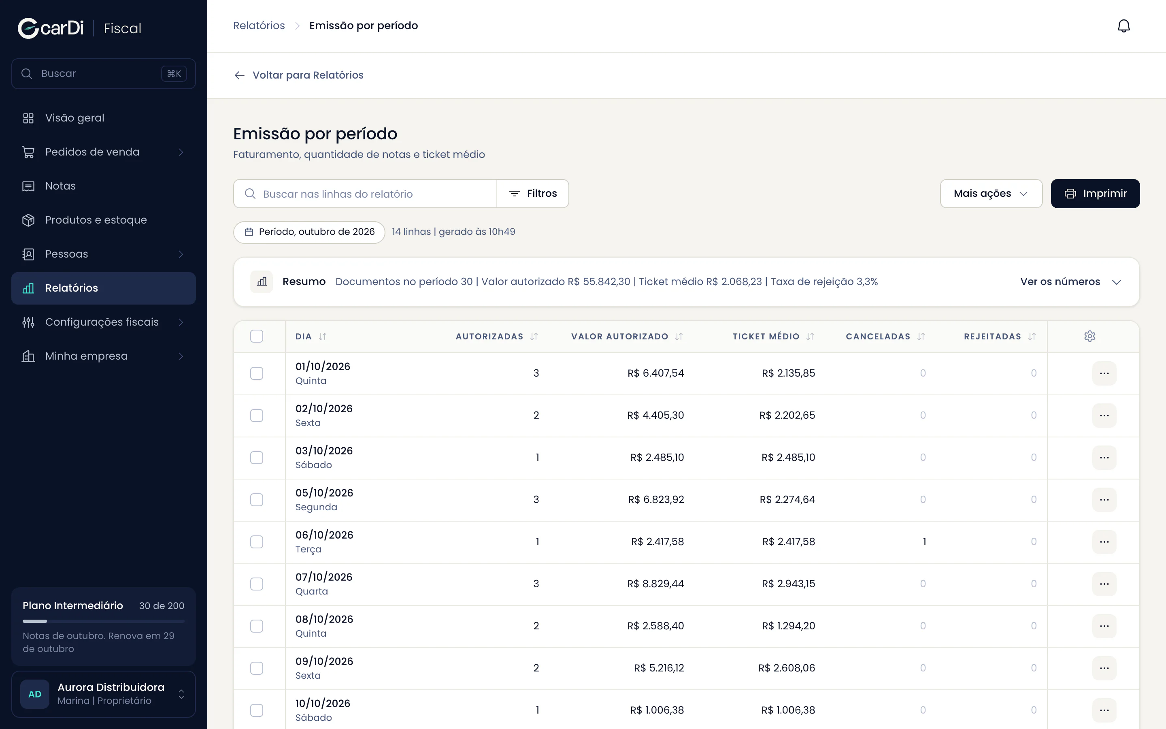
Task: Click the carDi logo
Action: (51, 28)
